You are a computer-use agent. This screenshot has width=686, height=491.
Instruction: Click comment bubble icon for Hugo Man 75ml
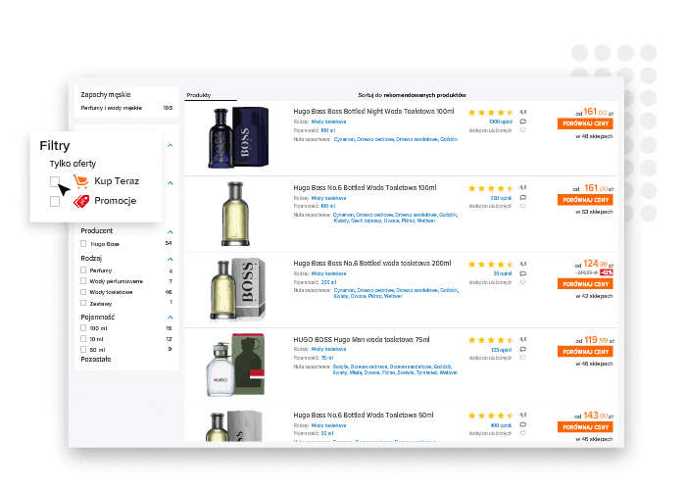(522, 349)
